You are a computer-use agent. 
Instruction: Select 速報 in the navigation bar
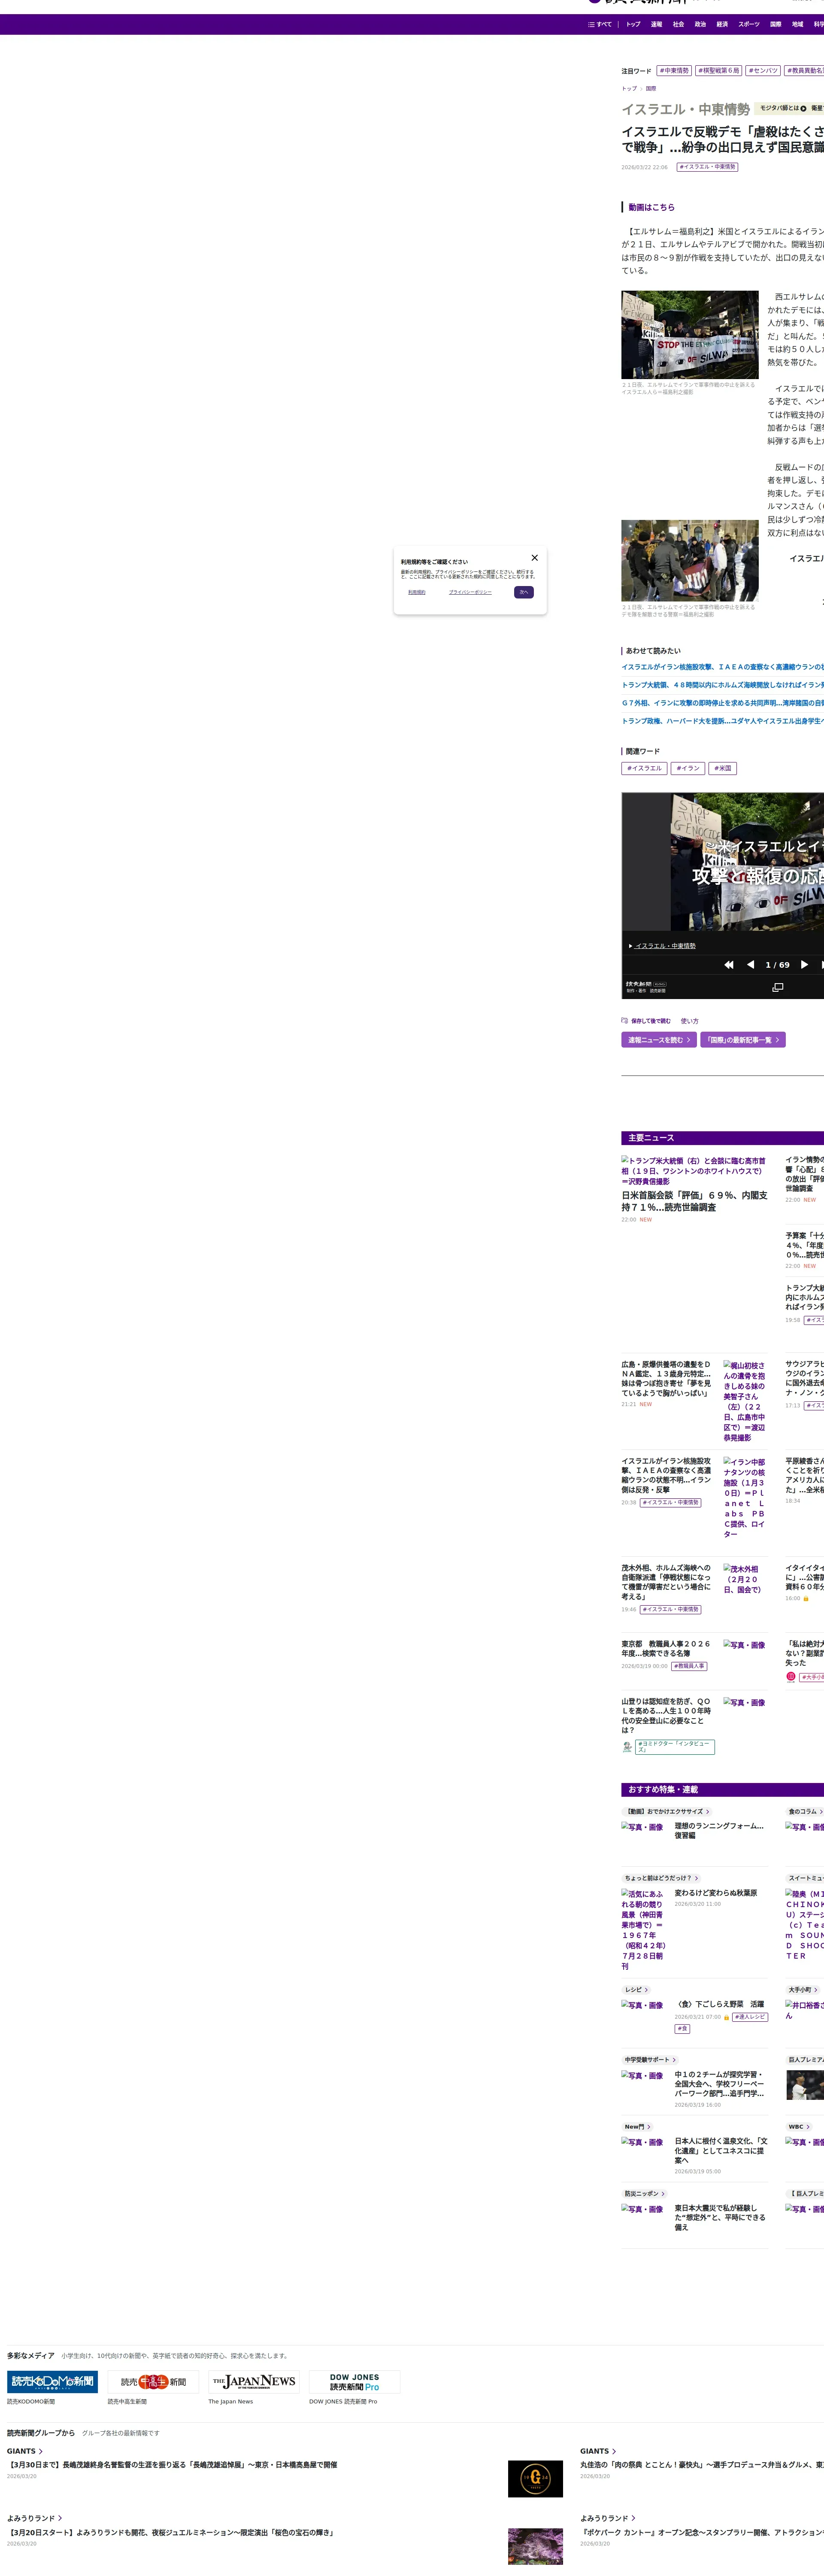coord(656,24)
